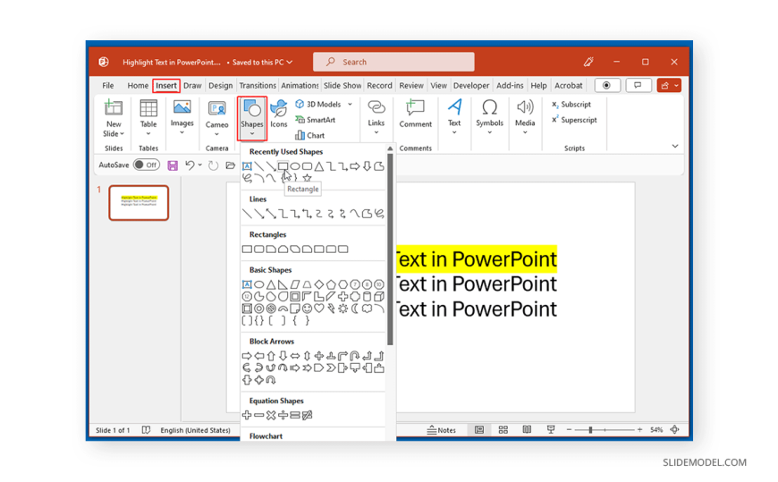Screen dimensions: 778x482
Task: Insert a Cameo camera feed
Action: [x=216, y=118]
